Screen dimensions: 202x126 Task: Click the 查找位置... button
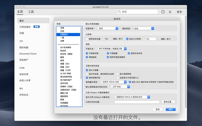click(168, 102)
